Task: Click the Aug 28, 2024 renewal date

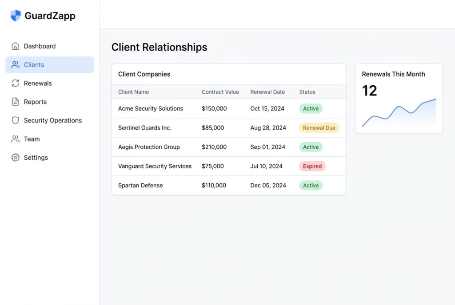Action: click(x=268, y=127)
